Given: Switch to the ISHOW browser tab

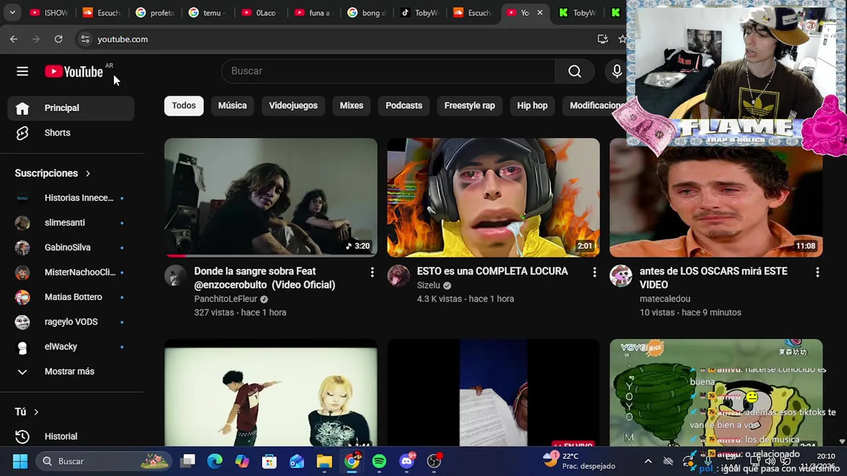Looking at the screenshot, I should pyautogui.click(x=48, y=13).
